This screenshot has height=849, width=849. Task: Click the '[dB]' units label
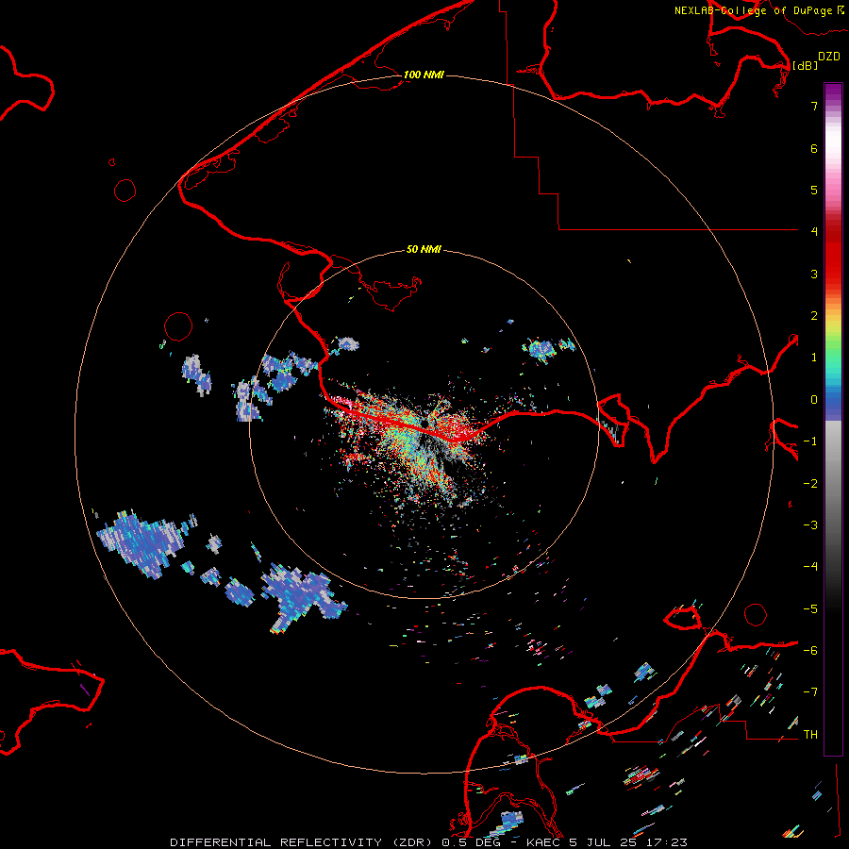806,66
